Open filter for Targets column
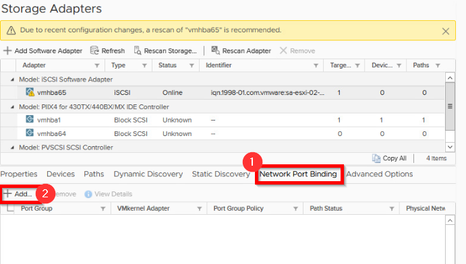Image resolution: width=466 pixels, height=264 pixels. 357,65
